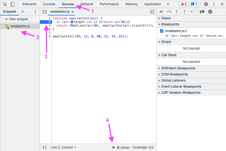Close the smallestint.js editor tab
Screen dimensions: 226x151
tap(72, 12)
